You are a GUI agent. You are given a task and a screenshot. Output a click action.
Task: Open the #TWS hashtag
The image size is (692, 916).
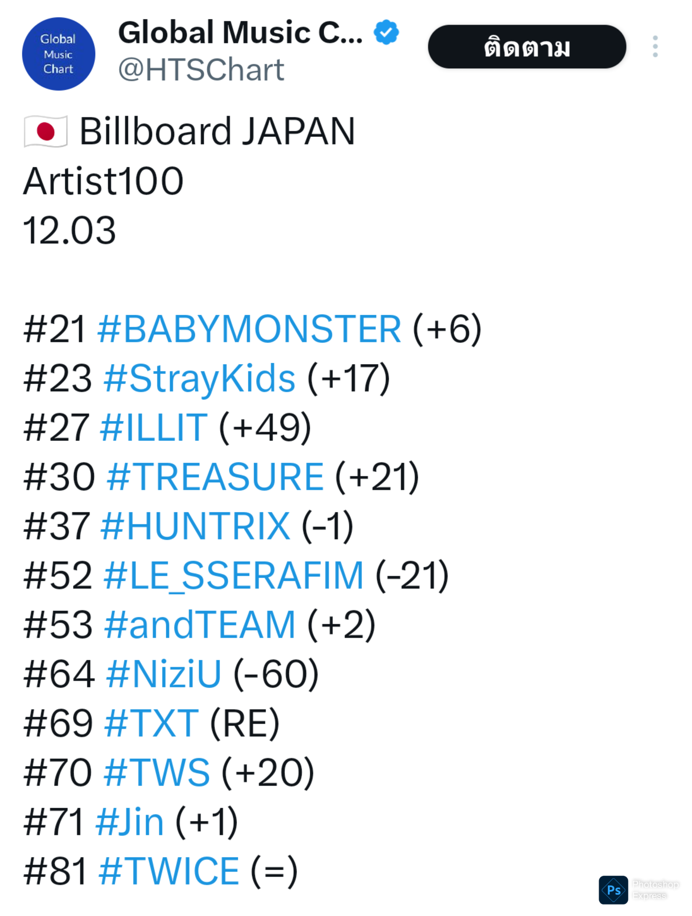(157, 773)
